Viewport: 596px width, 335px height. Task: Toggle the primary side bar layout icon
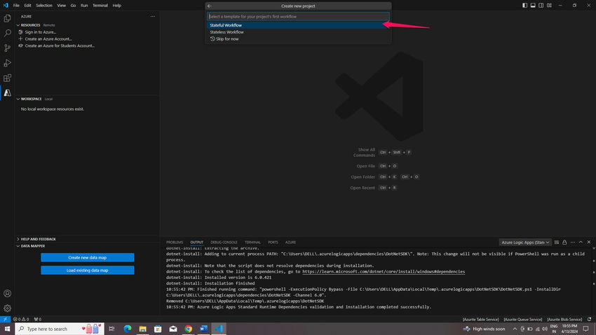click(524, 6)
